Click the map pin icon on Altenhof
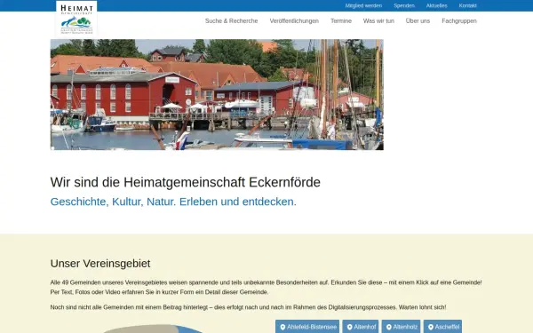Screen dimensions: 533x333 pyautogui.click(x=349, y=327)
